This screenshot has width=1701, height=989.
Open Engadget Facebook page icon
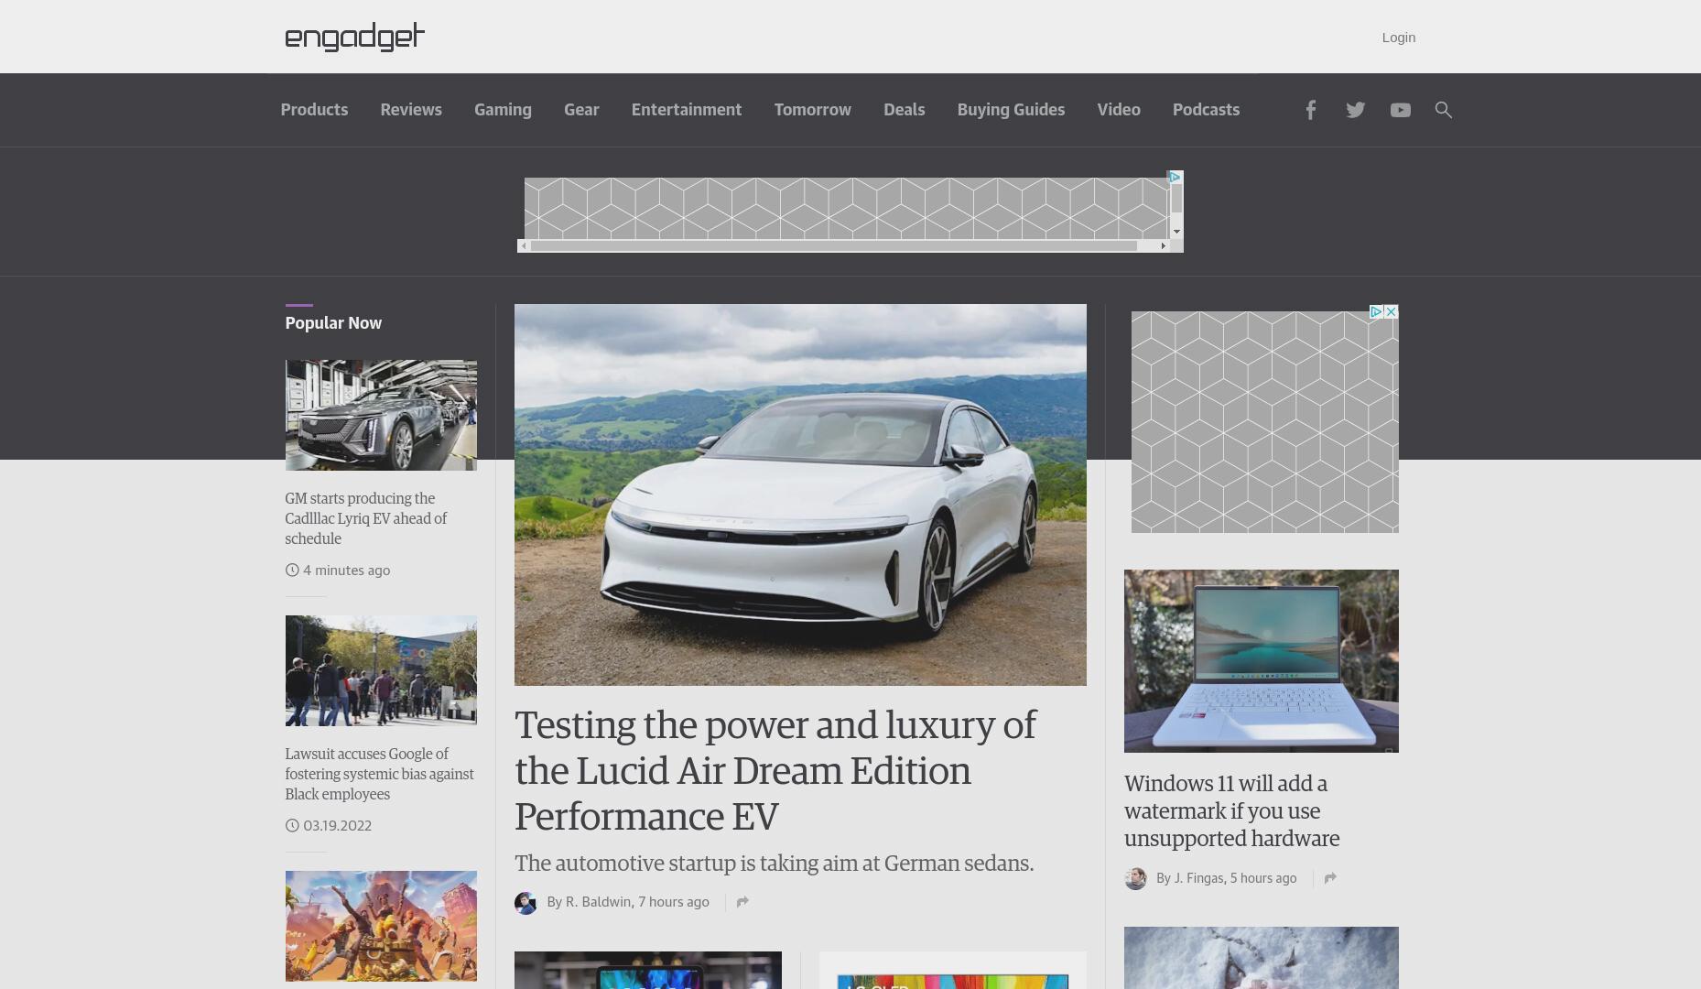(x=1310, y=110)
